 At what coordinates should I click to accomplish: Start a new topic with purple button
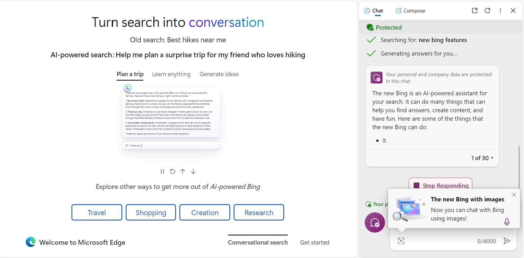point(375,222)
